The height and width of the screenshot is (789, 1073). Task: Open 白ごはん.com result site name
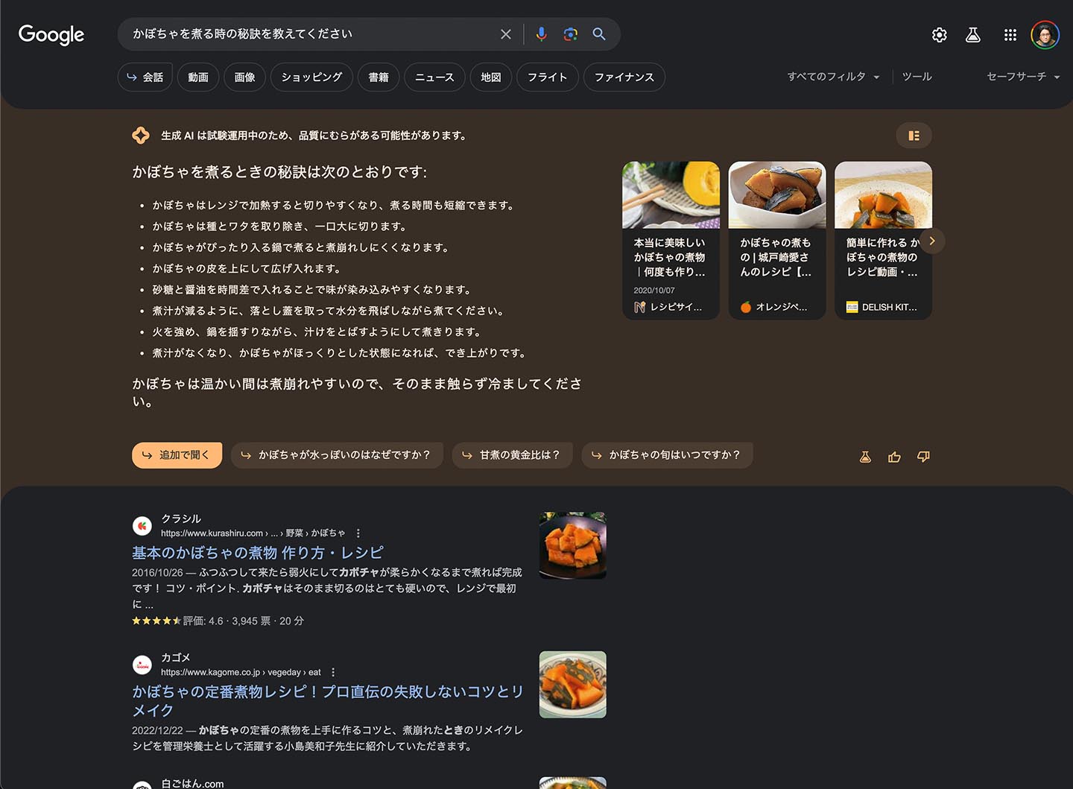pos(192,784)
